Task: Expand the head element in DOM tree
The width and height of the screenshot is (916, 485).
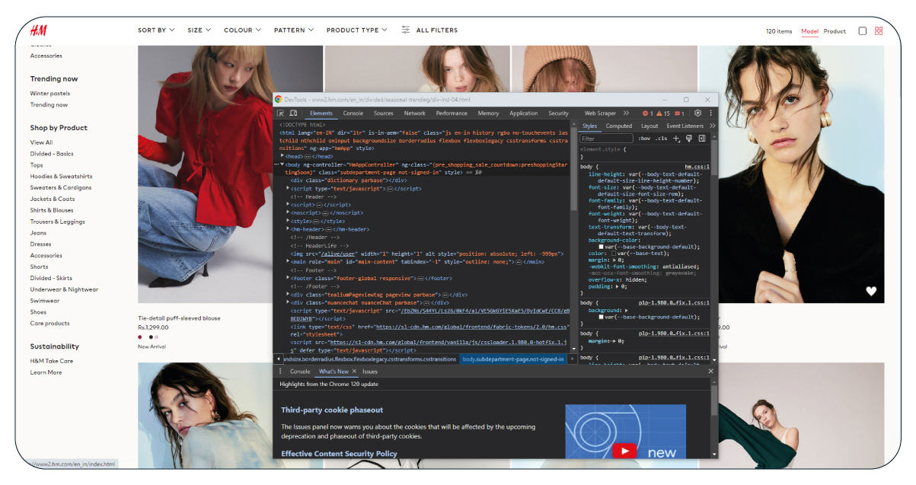Action: point(283,156)
